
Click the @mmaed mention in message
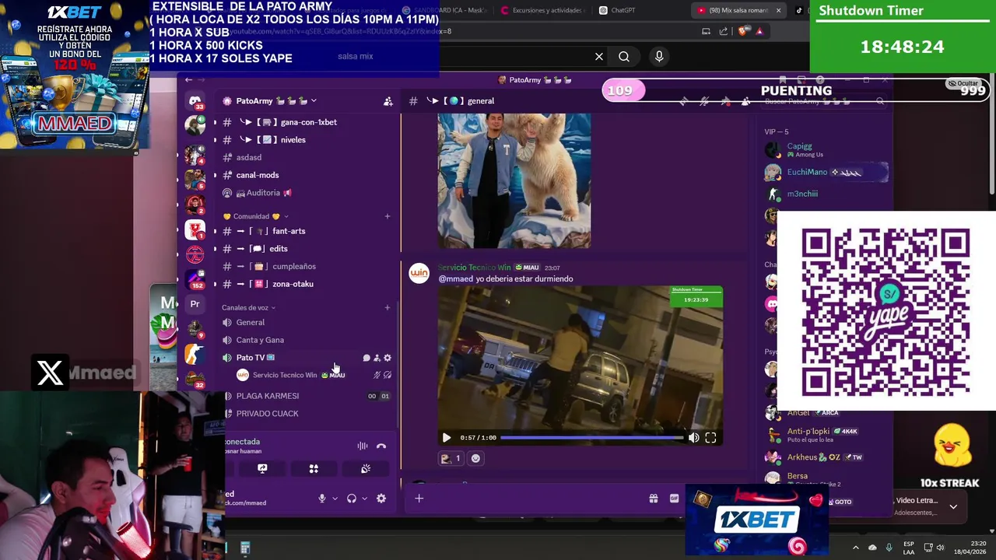[x=456, y=278]
